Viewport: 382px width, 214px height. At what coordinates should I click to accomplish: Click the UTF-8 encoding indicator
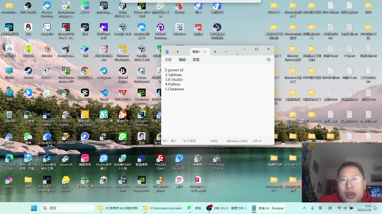point(257,141)
